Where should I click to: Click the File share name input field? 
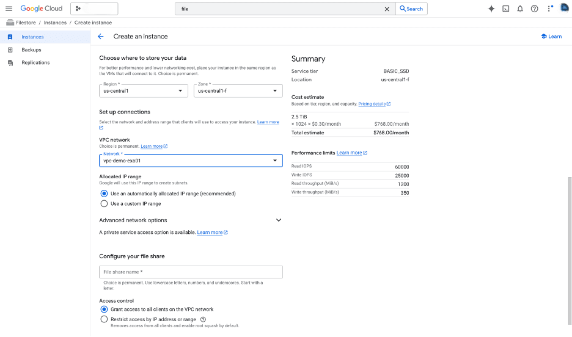pyautogui.click(x=191, y=272)
